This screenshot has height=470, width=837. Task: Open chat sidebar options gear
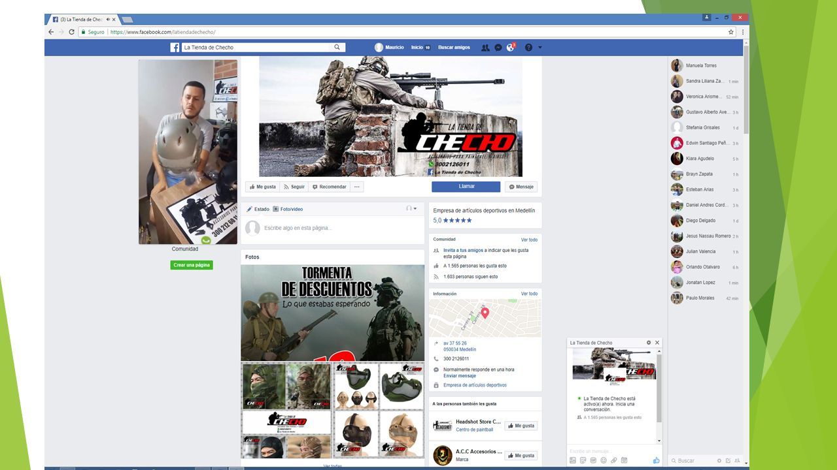719,461
